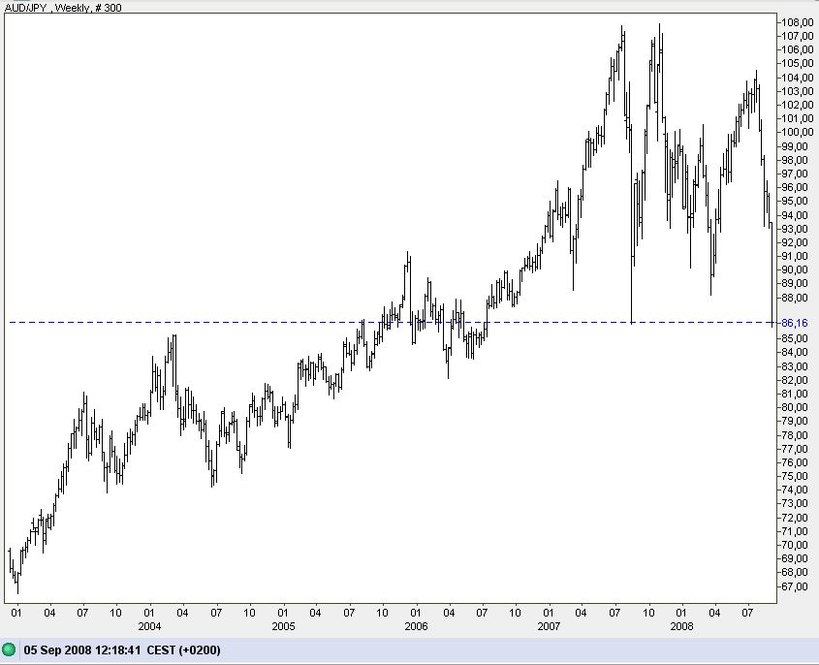Viewport: 819px width, 665px height.
Task: Click the 80,00 price axis label
Action: 795,407
